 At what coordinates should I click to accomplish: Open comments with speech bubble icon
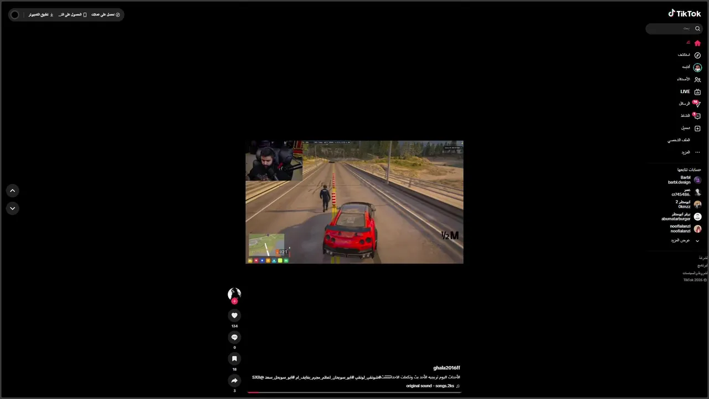click(234, 337)
